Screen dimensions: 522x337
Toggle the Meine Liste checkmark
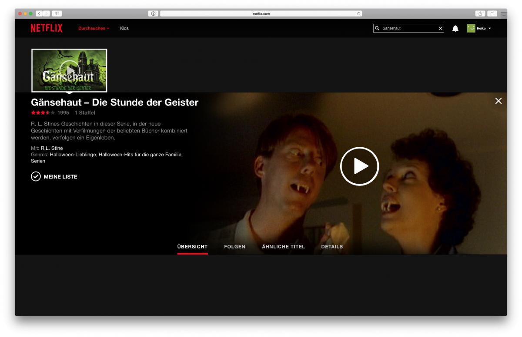point(36,176)
